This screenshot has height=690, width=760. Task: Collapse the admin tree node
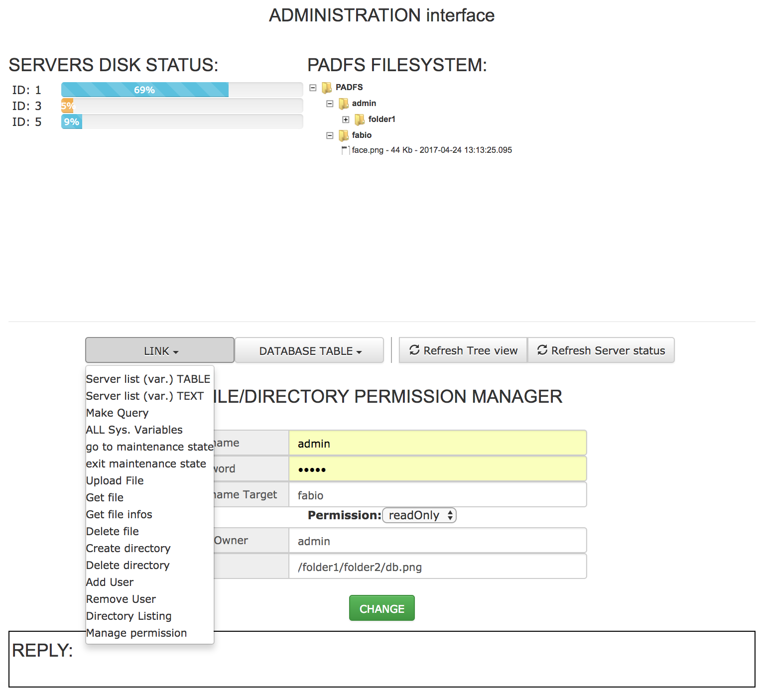click(329, 104)
